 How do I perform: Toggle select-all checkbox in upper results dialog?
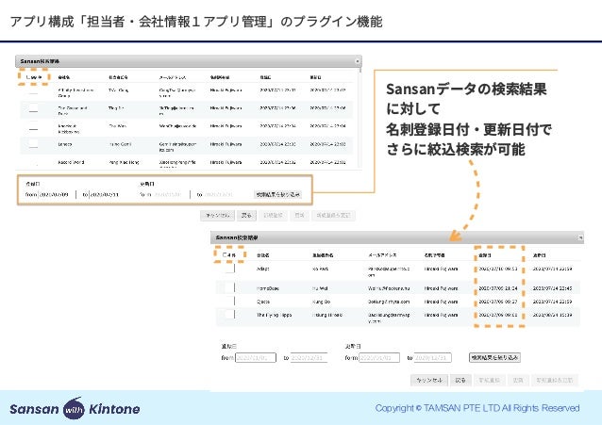(28, 77)
